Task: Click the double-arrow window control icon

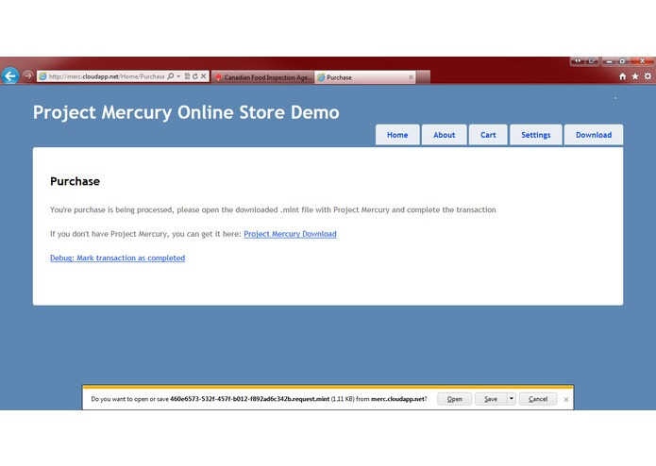Action: coord(578,61)
